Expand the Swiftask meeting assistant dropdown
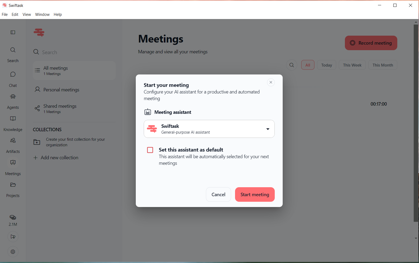This screenshot has width=419, height=263. pos(209,129)
